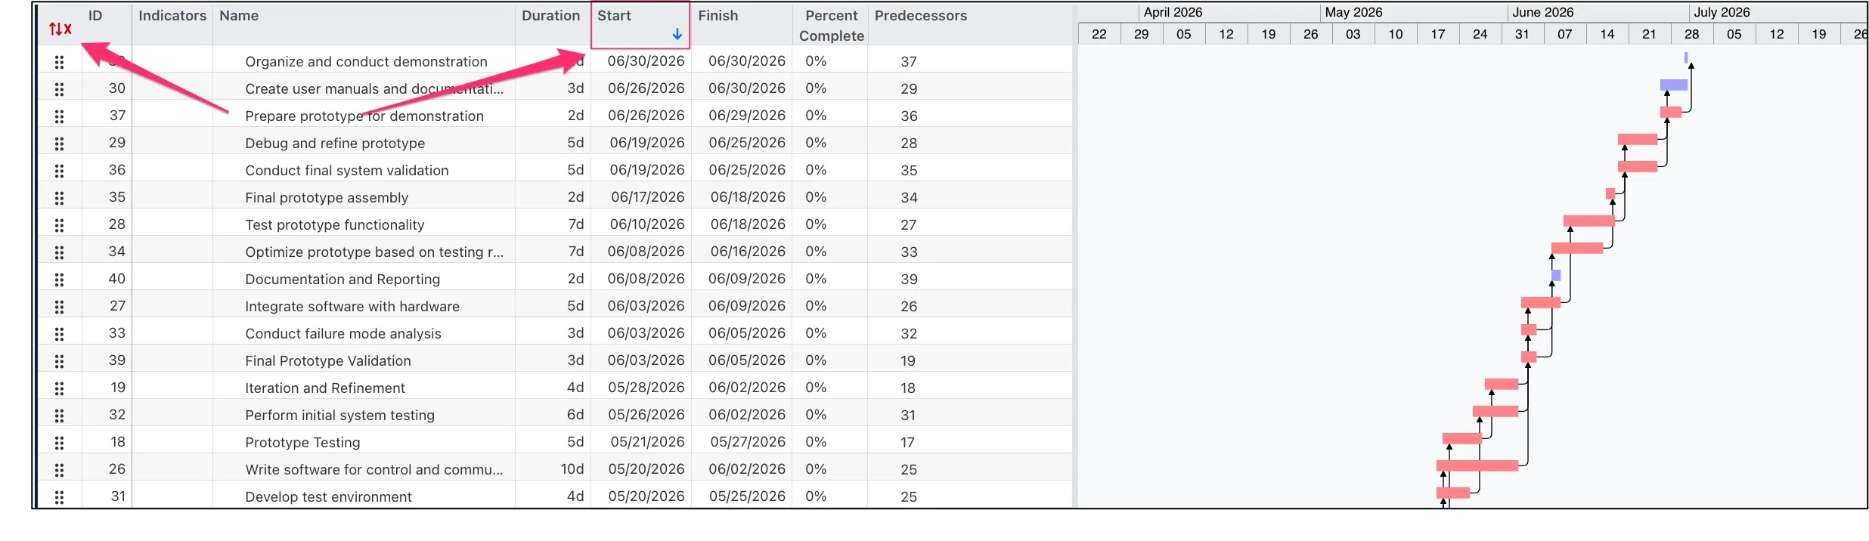Select Gantt bar for Debug and refine prototype
The image size is (1869, 541).
[1638, 140]
